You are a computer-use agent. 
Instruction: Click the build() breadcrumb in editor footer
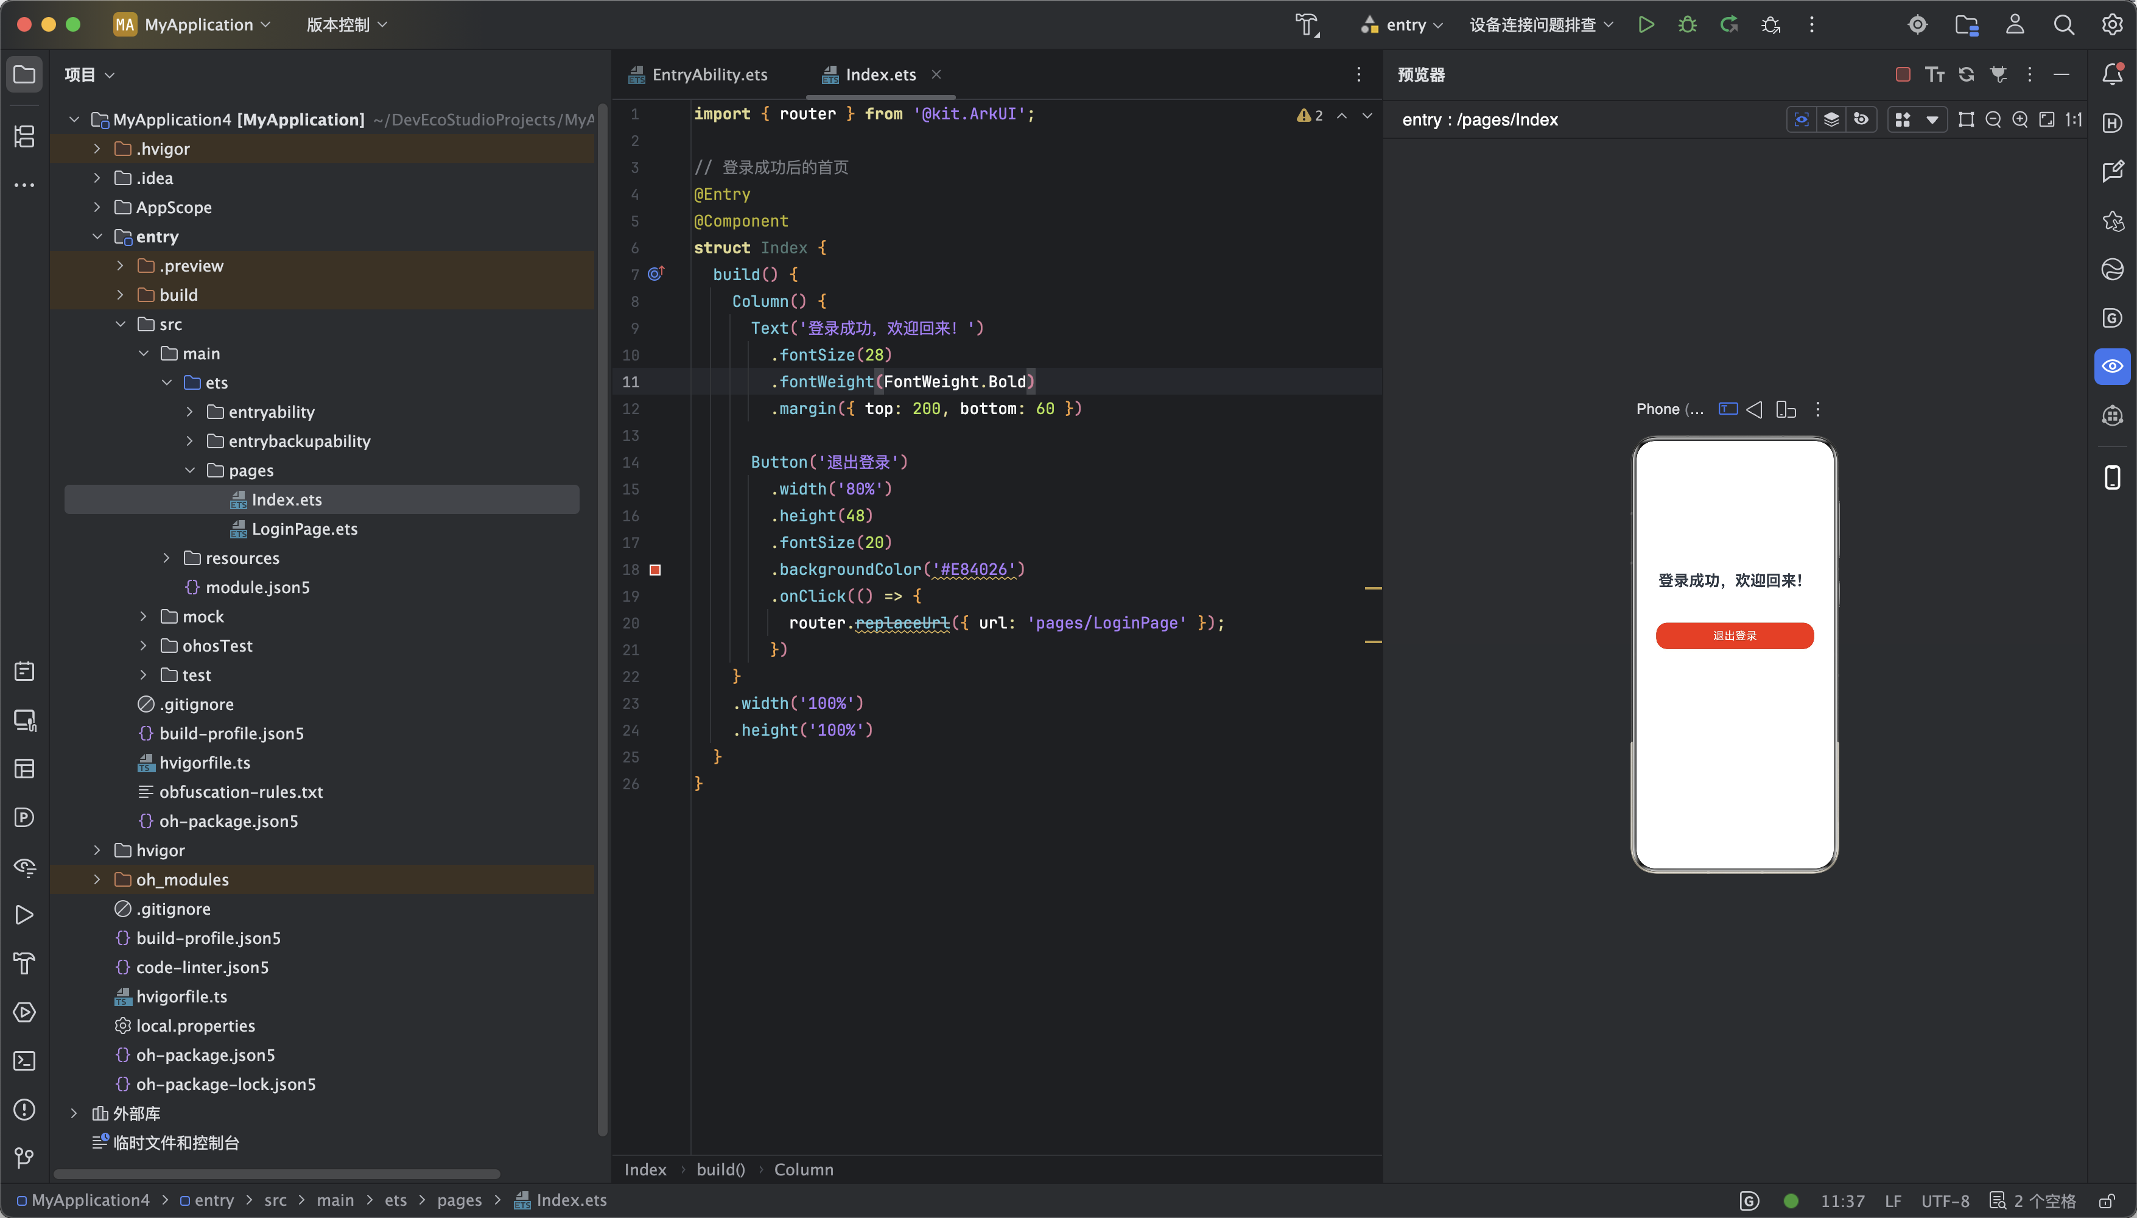click(721, 1169)
